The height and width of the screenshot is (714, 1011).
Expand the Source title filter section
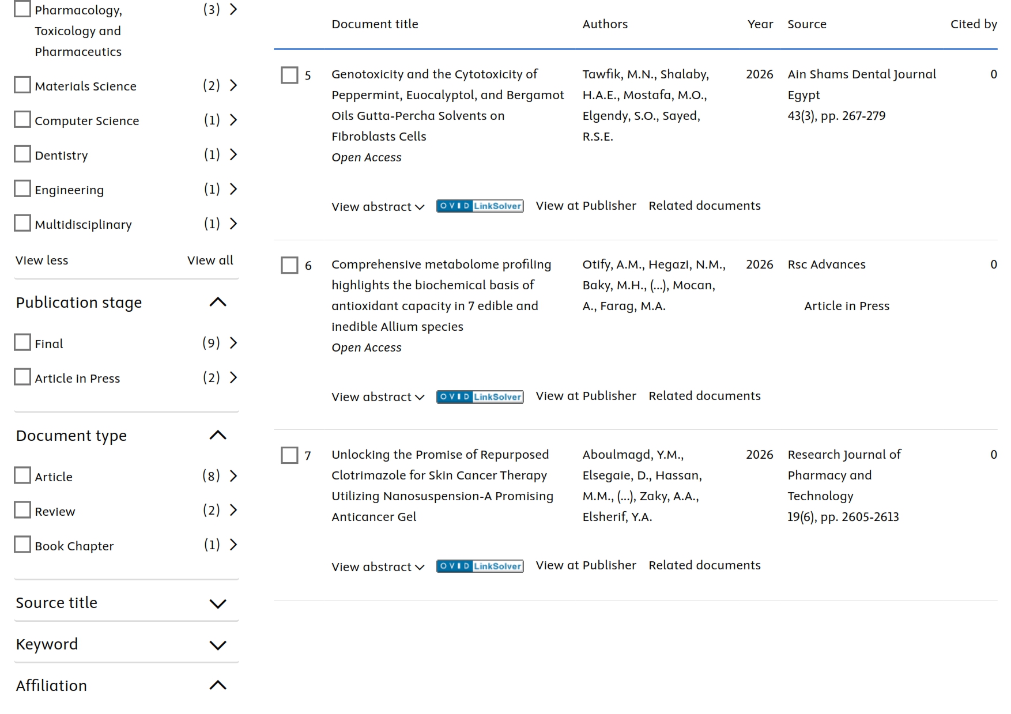click(x=218, y=603)
